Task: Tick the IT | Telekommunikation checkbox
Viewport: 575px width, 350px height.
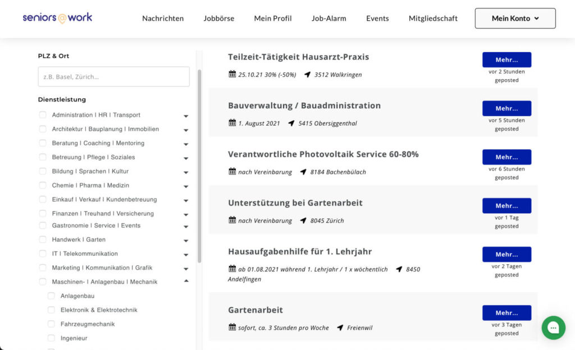Action: tap(43, 254)
